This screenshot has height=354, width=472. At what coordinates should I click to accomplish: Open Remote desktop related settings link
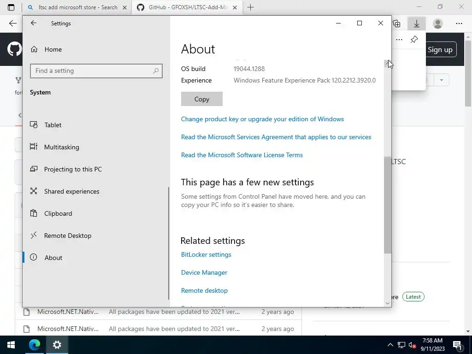point(204,290)
